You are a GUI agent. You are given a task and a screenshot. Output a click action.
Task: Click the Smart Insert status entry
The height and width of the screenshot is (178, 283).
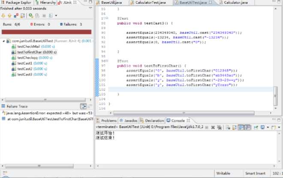pos(255,173)
